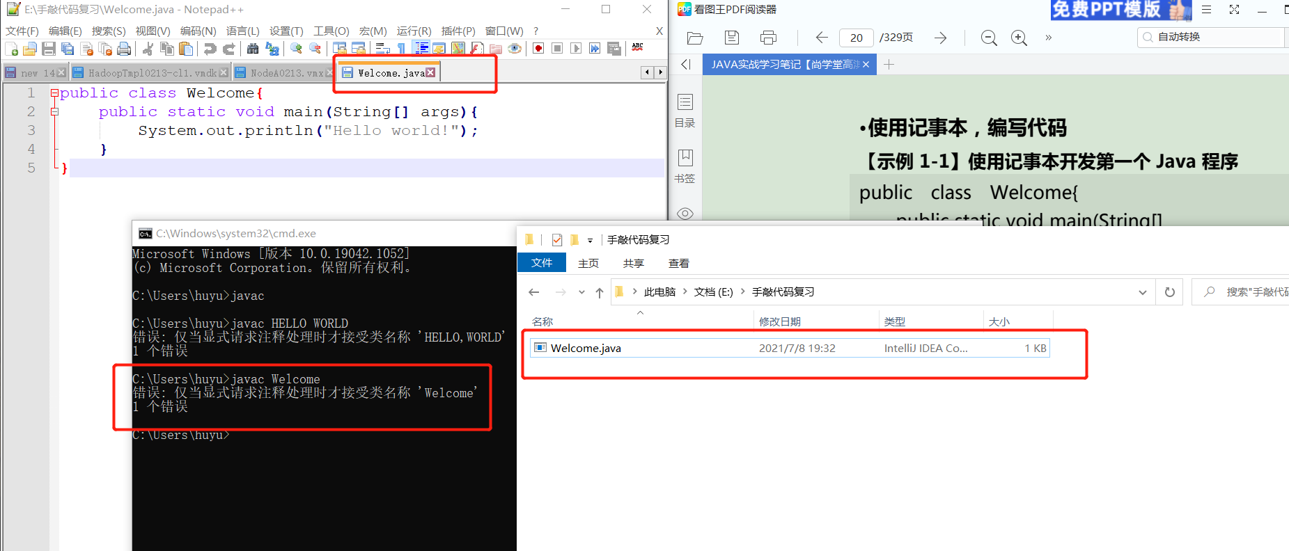Open the 运行(R) menu in Notepad++
This screenshot has width=1289, height=551.
click(414, 31)
